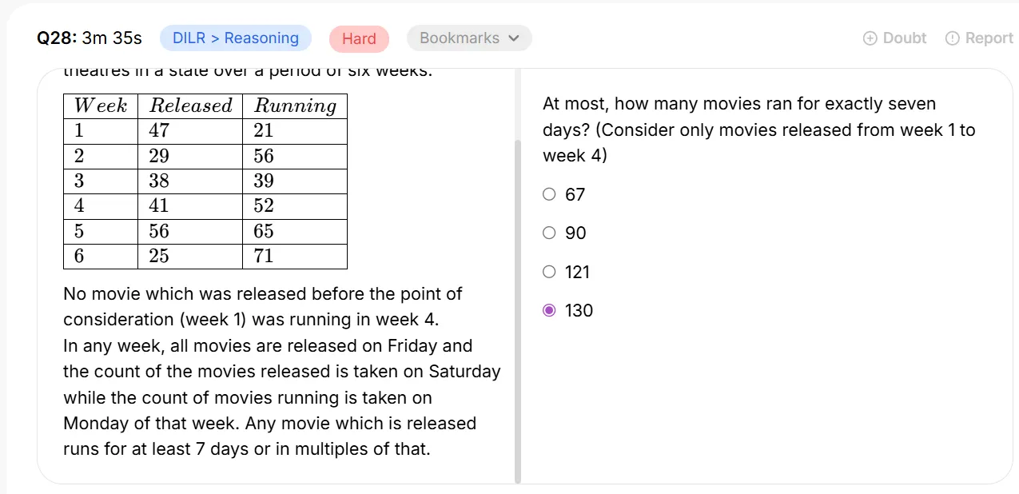Click the Report link text
This screenshot has width=1019, height=494.
pyautogui.click(x=989, y=38)
